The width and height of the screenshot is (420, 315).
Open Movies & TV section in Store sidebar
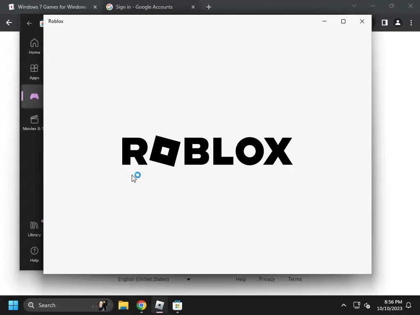coord(33,123)
